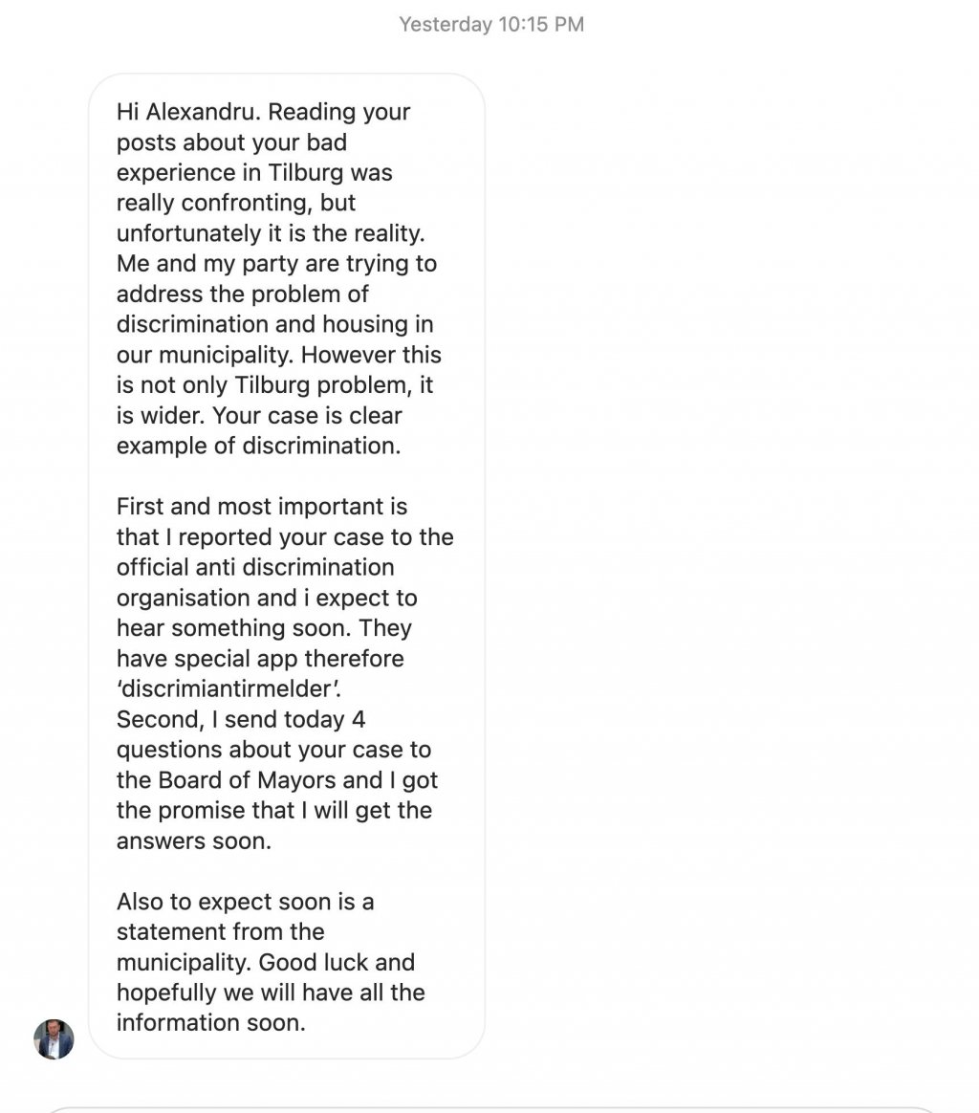Image resolution: width=979 pixels, height=1113 pixels.
Task: Click 'Me and my party are trying to' line
Action: click(x=277, y=263)
